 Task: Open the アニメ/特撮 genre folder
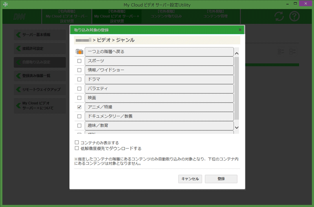pyautogui.click(x=159, y=107)
